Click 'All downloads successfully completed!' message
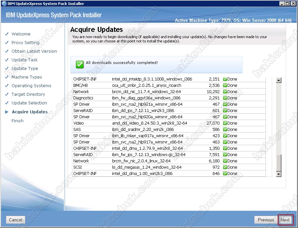The image size is (298, 228). pyautogui.click(x=122, y=63)
